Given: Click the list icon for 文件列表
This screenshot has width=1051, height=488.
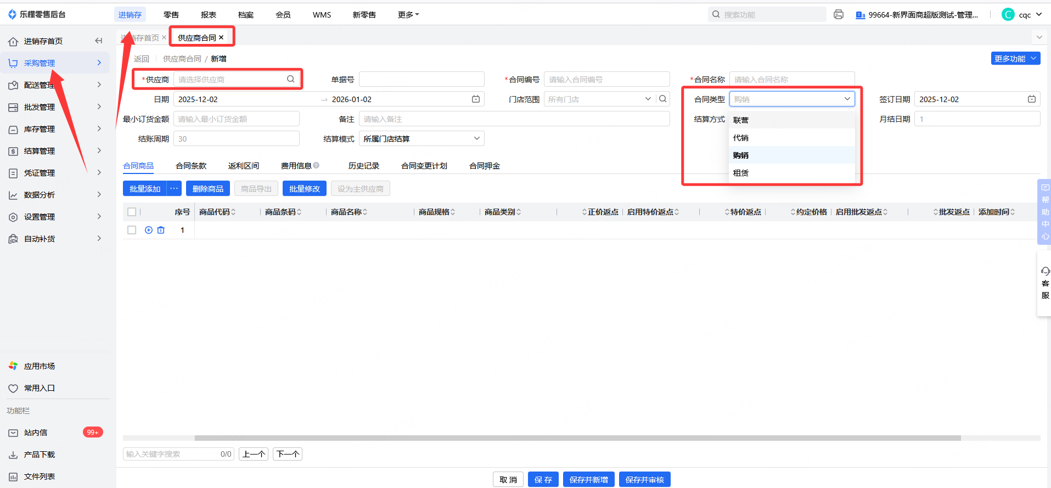Looking at the screenshot, I should click(x=13, y=476).
